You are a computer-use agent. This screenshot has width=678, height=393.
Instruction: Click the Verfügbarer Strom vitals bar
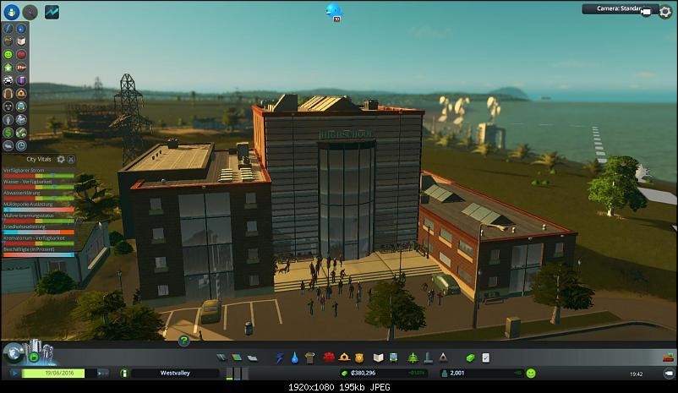point(39,176)
